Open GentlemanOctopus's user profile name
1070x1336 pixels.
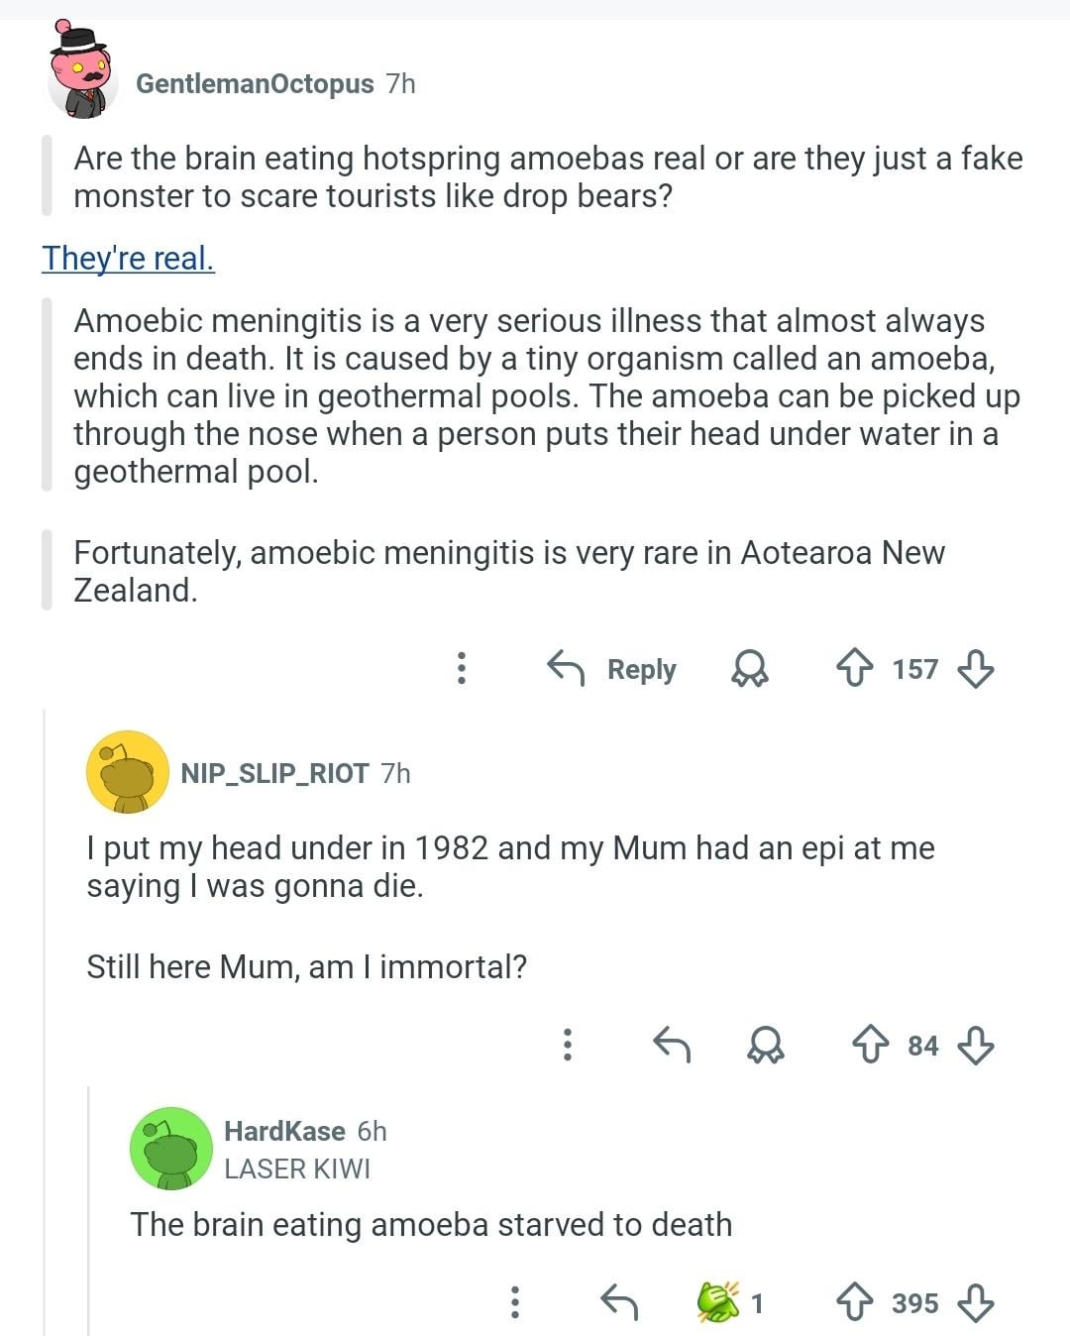(x=255, y=84)
